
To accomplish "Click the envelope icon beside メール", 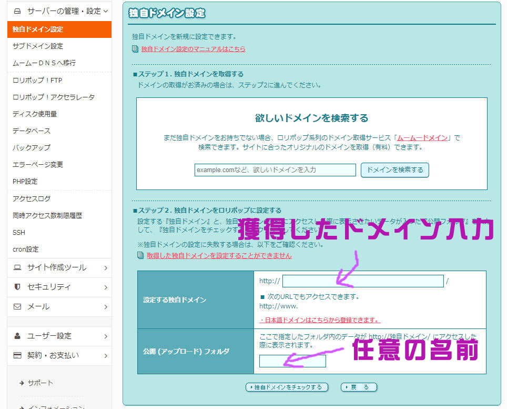I will coord(17,306).
